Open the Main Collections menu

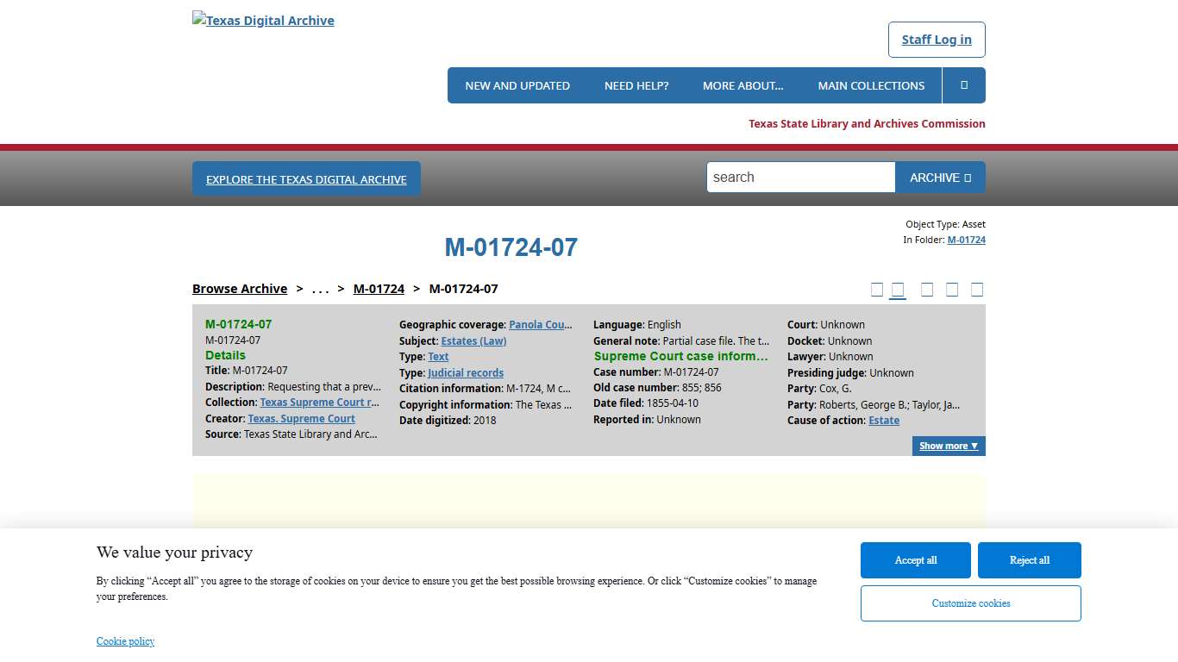pos(870,85)
